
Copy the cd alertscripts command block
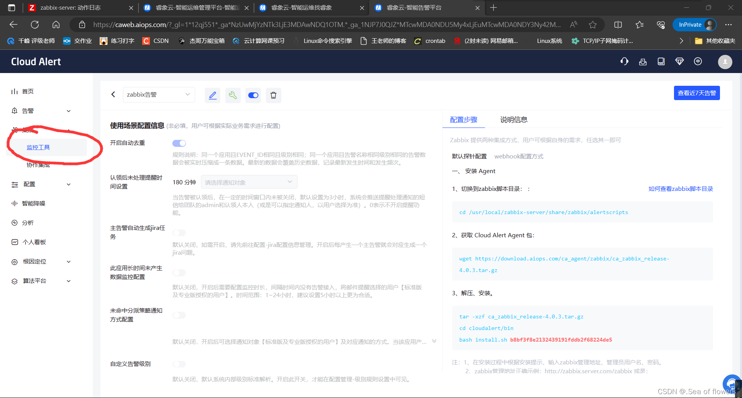coord(582,212)
